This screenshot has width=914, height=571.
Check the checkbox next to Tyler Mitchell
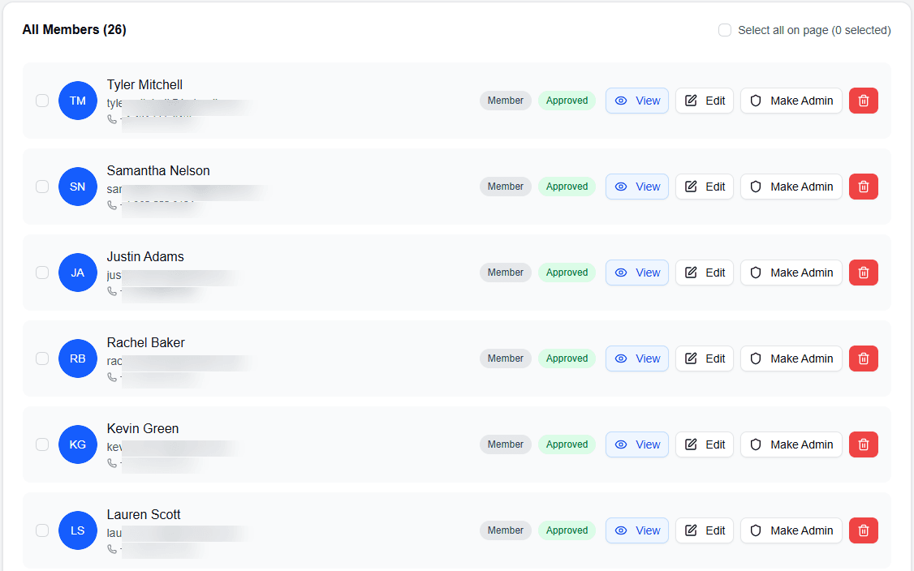[42, 101]
